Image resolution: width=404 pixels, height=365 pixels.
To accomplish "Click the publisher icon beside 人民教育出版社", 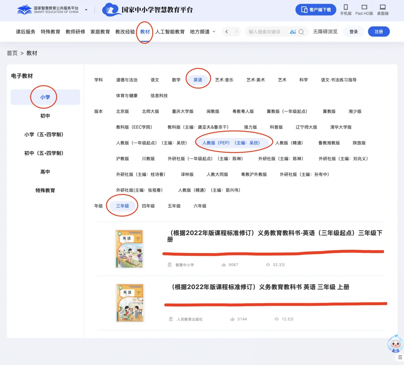I will [x=171, y=319].
